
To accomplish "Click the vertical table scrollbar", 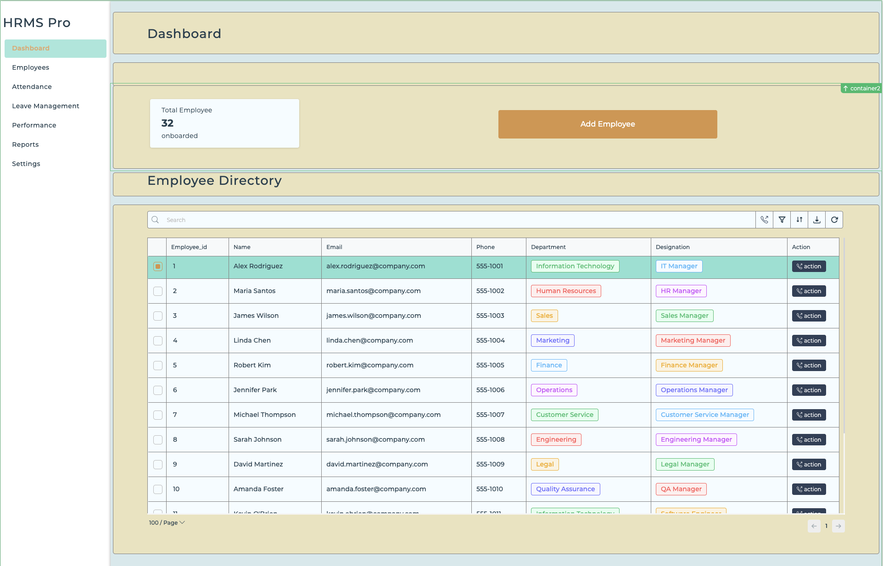I will click(x=844, y=335).
